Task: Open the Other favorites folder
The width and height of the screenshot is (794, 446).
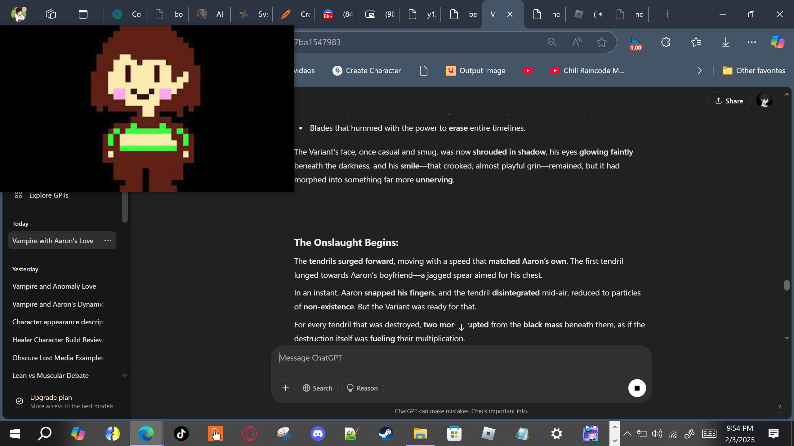Action: (754, 71)
